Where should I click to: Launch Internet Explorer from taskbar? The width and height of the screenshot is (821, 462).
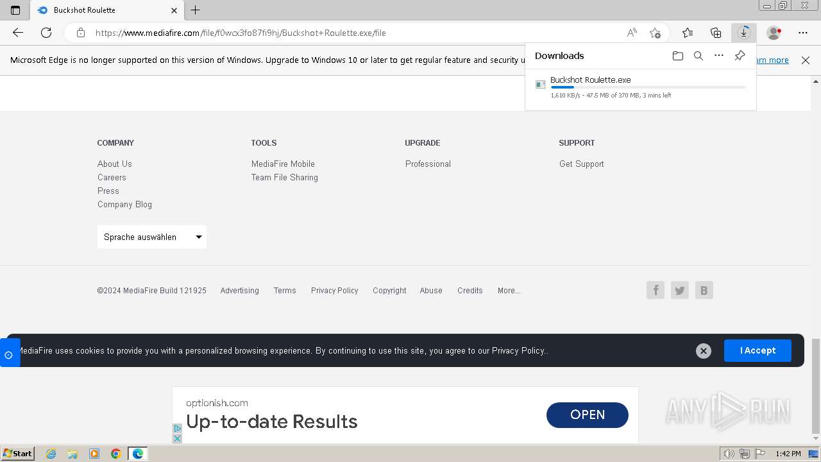51,454
